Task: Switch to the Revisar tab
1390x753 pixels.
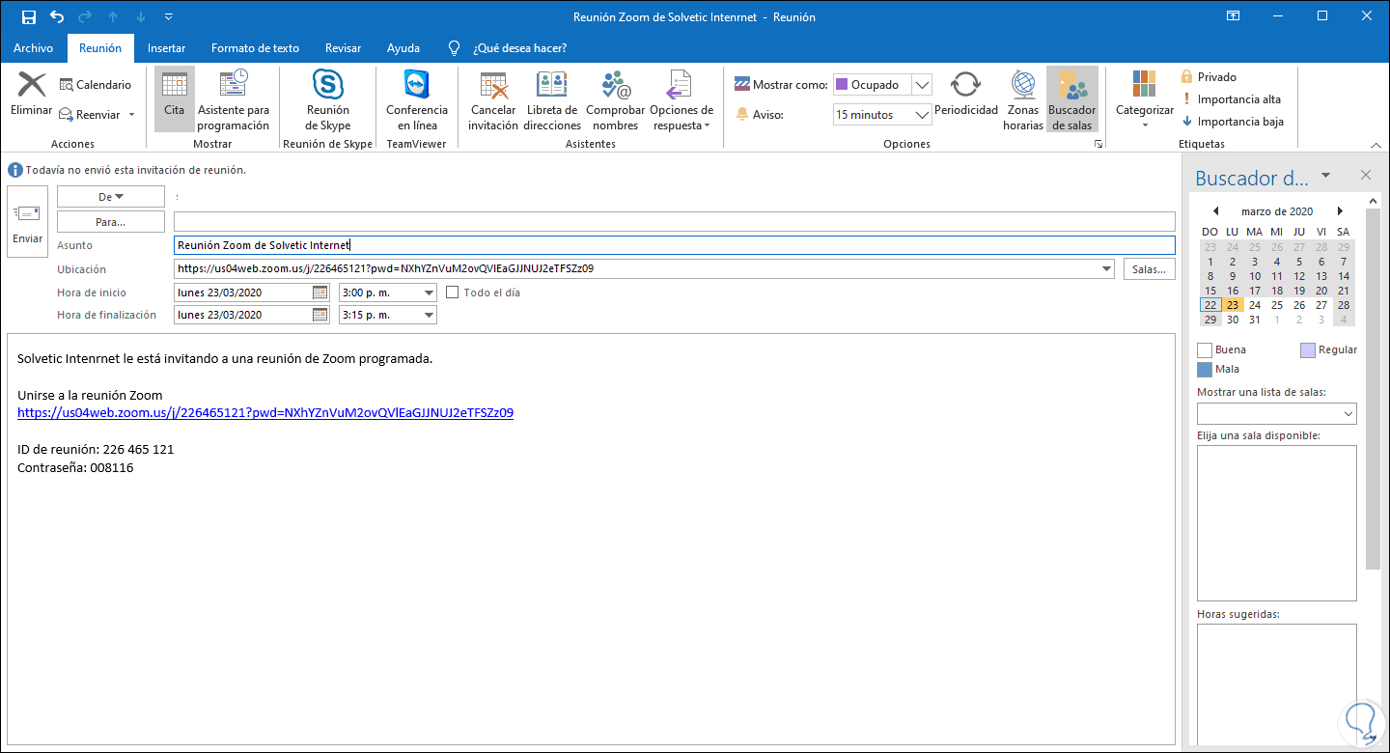Action: [x=344, y=48]
